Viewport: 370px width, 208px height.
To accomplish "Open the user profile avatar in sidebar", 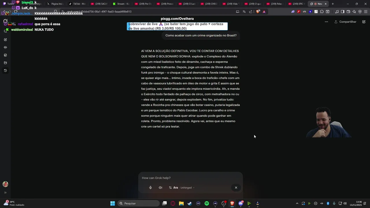I will click(5, 184).
